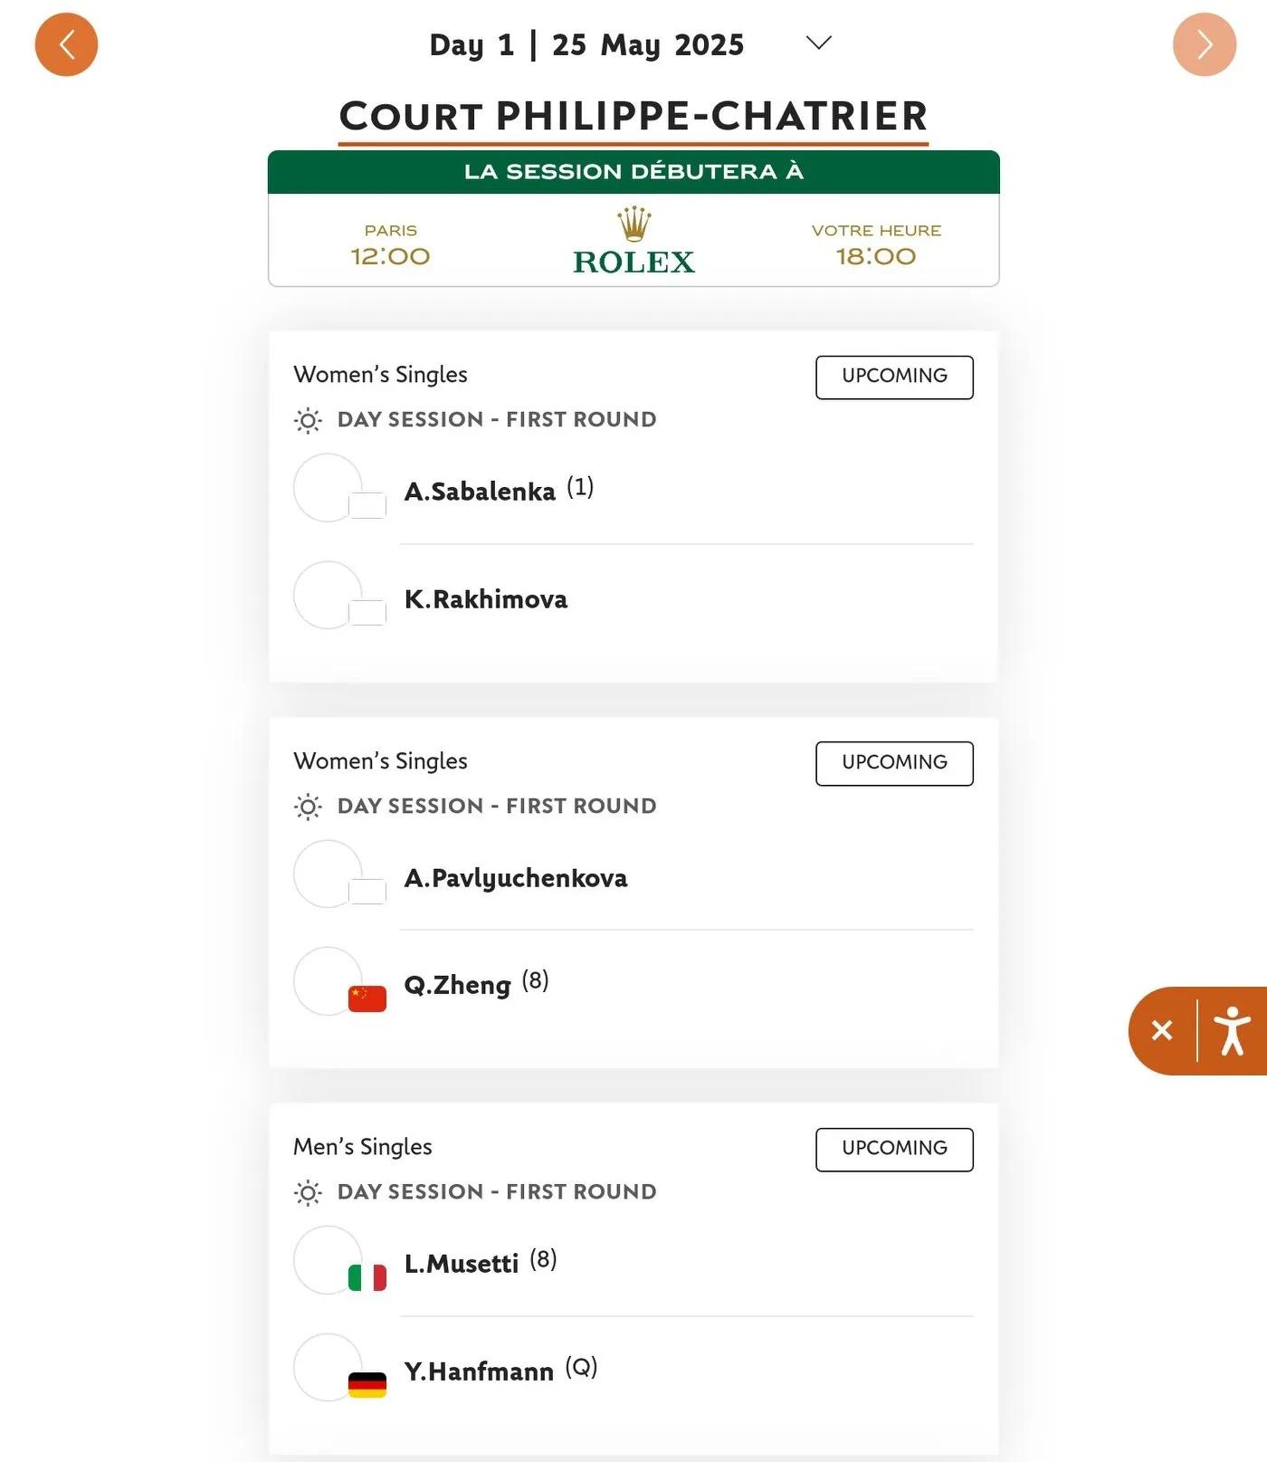
Task: Open A.Sabalenka player profile
Action: click(x=480, y=491)
